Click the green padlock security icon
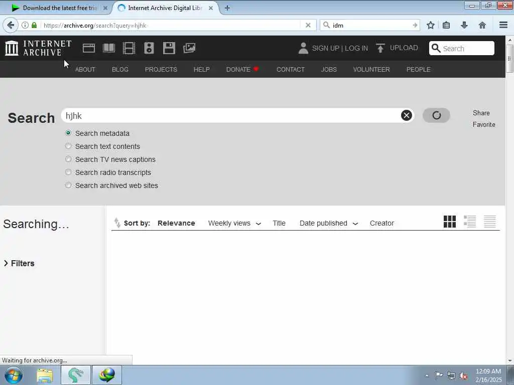The width and height of the screenshot is (514, 385). tap(34, 25)
